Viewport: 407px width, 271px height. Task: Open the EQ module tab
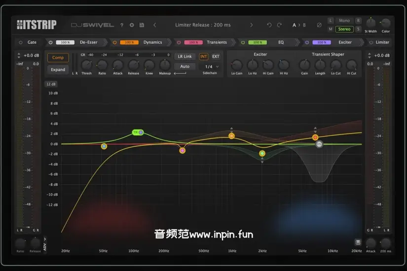pyautogui.click(x=281, y=42)
